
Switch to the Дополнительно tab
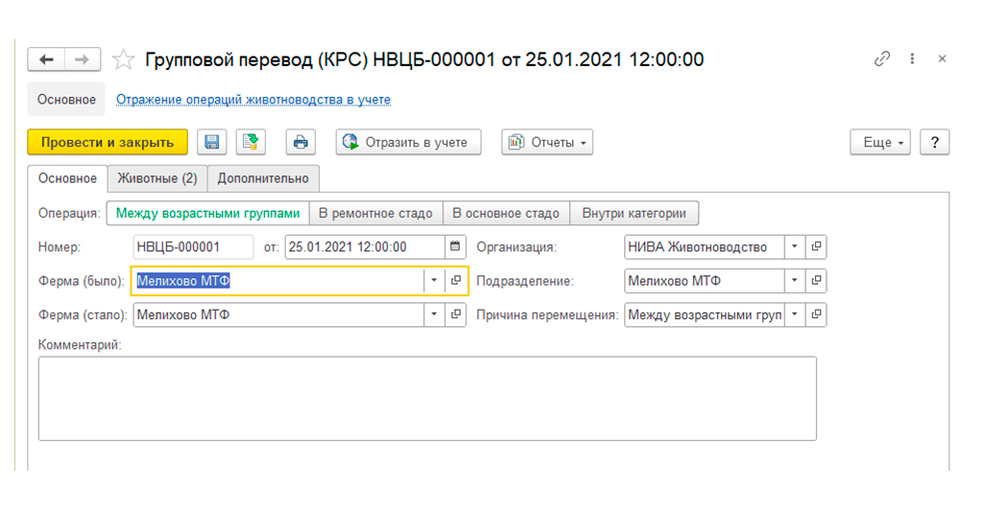pyautogui.click(x=263, y=178)
